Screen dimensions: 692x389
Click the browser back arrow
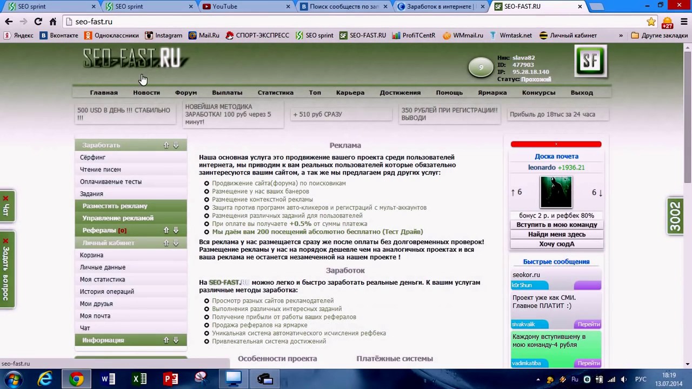[x=9, y=22]
